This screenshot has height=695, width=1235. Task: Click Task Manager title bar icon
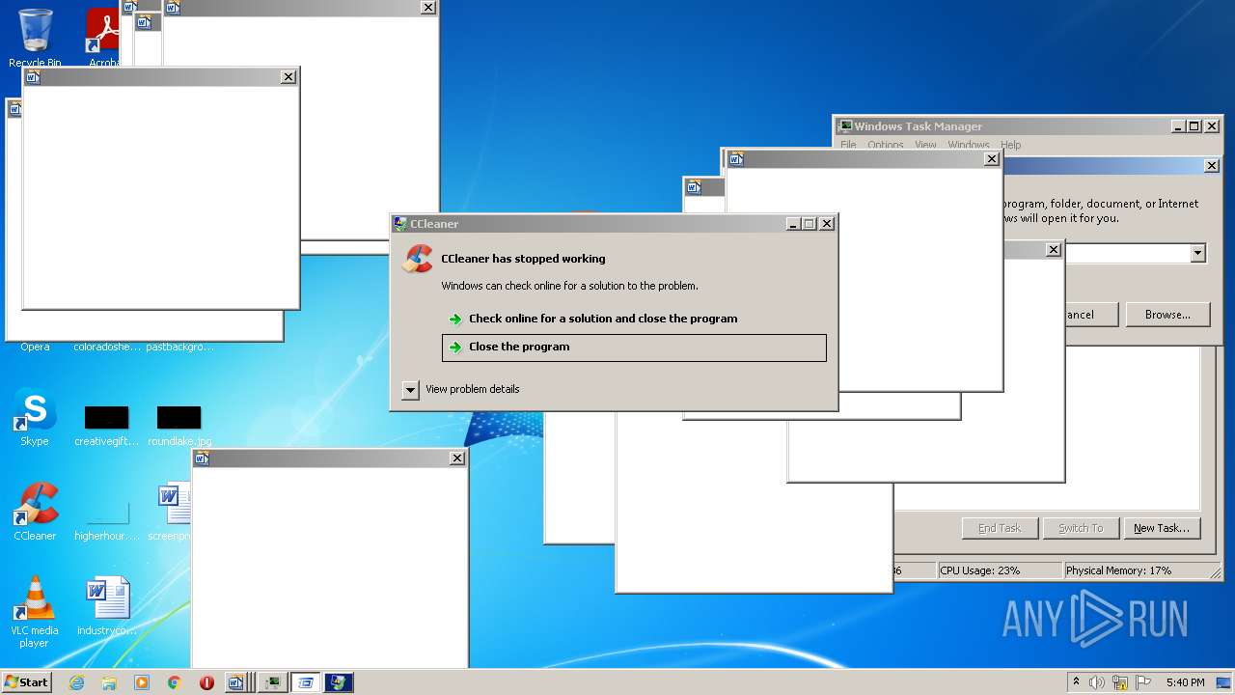(845, 125)
